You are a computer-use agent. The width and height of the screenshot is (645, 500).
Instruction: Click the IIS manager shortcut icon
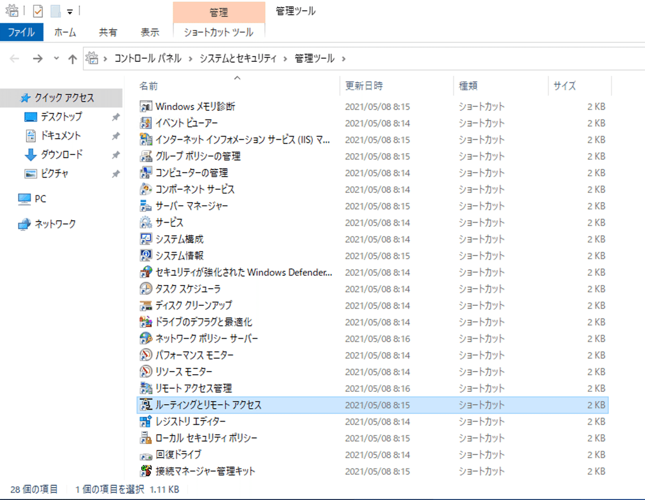click(146, 140)
